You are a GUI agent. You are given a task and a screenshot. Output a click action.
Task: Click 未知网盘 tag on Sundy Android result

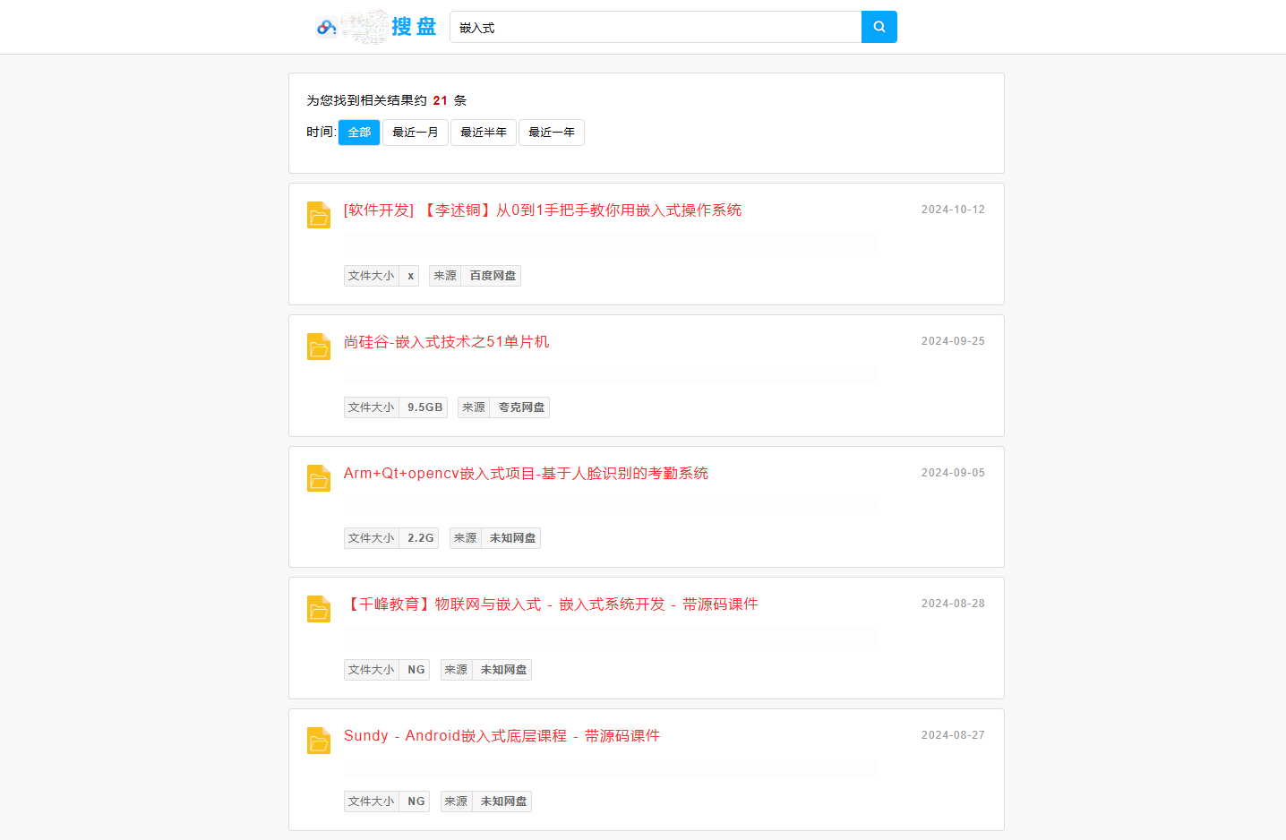[x=503, y=801]
